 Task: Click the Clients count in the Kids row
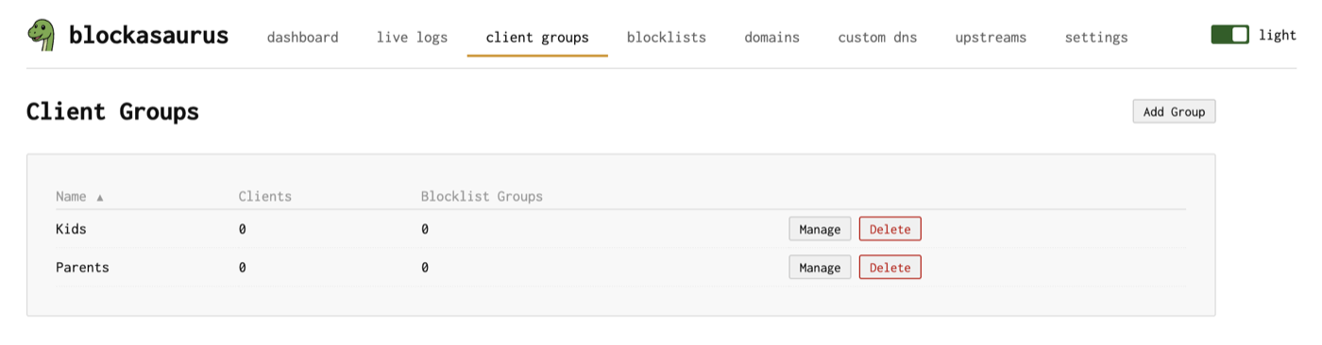pos(243,229)
